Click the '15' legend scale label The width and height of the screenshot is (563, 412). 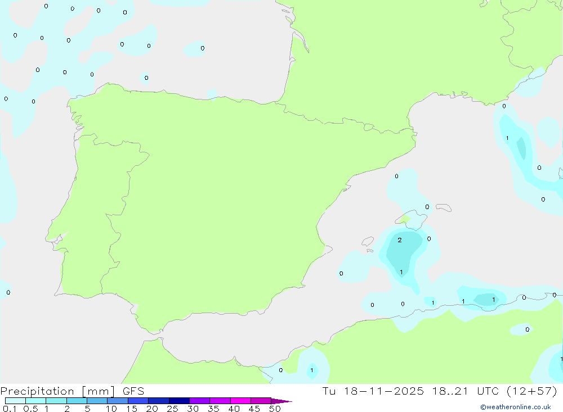click(132, 409)
